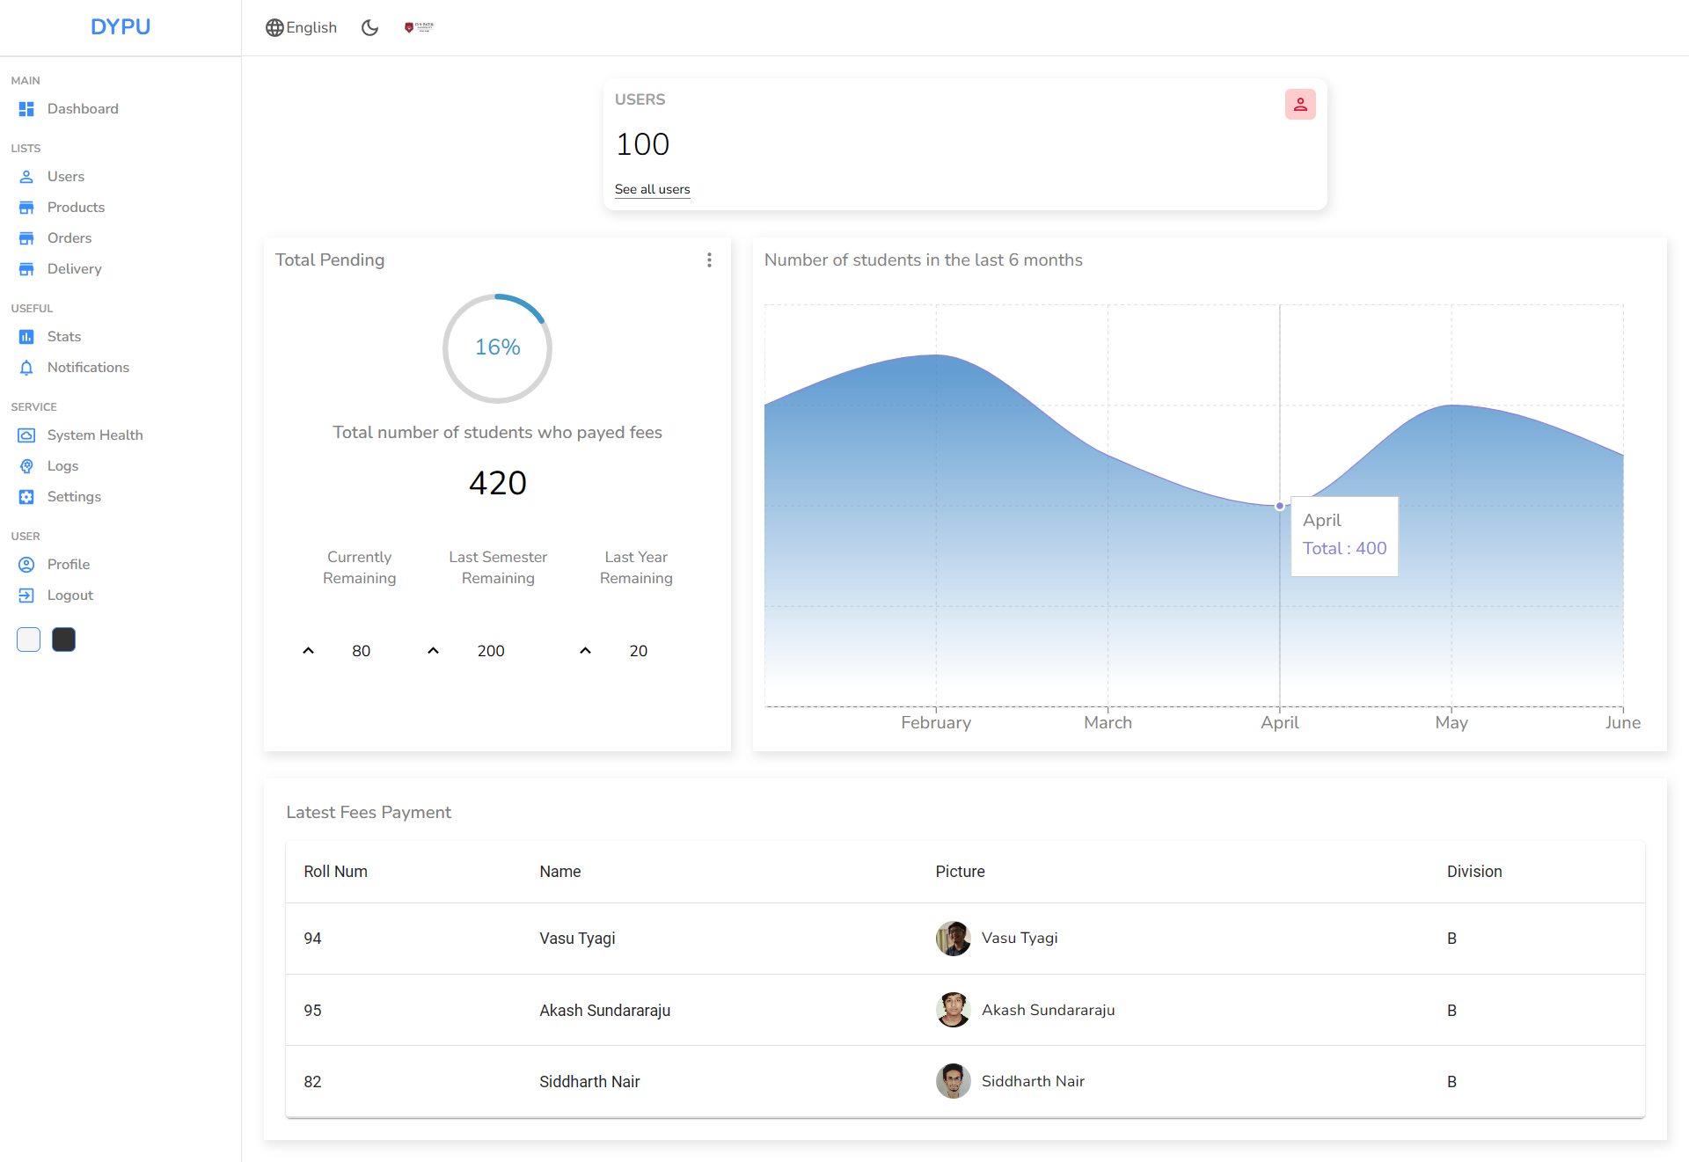Click the university logo in top bar
1689x1162 pixels.
tap(419, 27)
